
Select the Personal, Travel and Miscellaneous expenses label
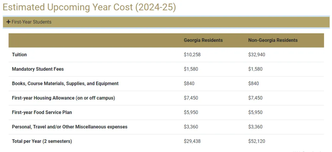point(69,127)
